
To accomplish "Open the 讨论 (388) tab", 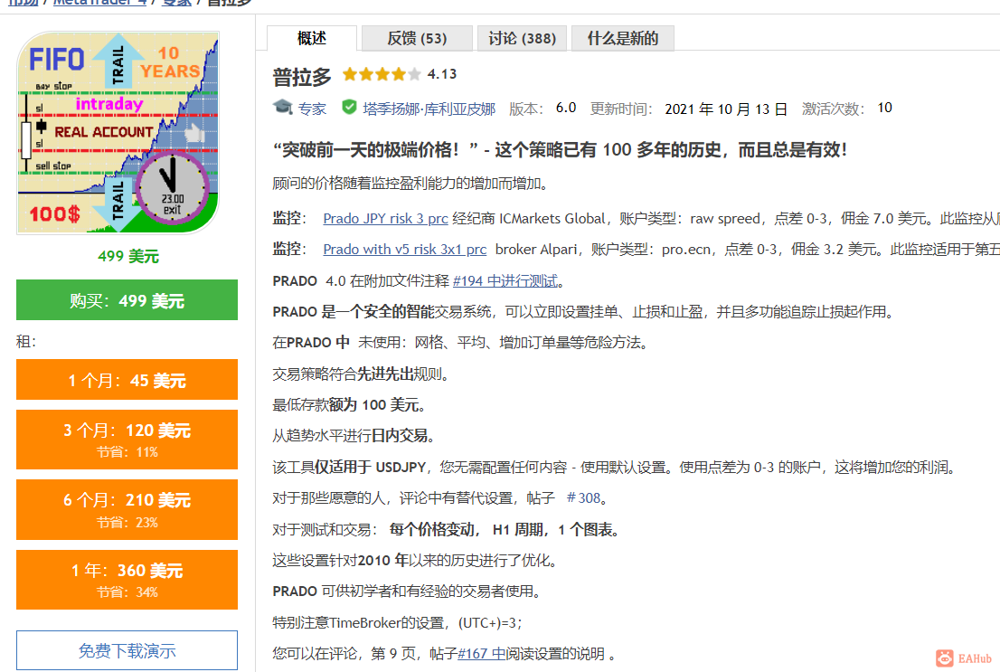I will (x=523, y=38).
